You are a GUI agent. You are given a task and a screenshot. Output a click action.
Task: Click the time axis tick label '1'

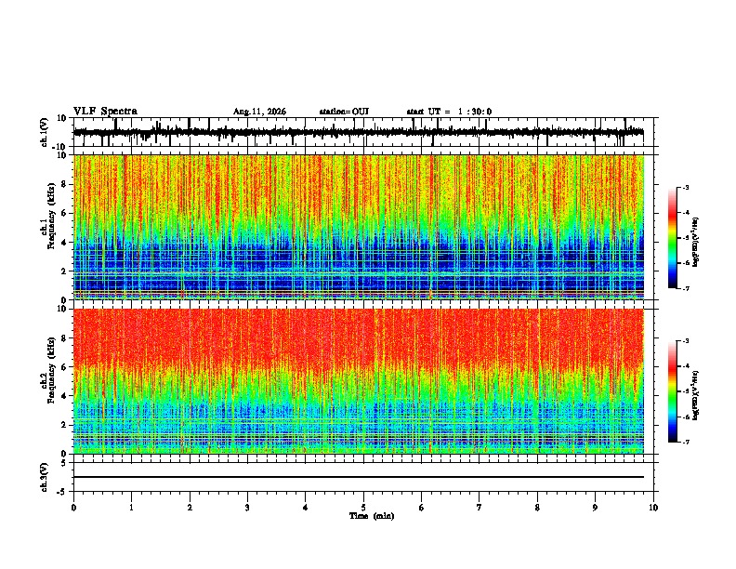[x=131, y=508]
